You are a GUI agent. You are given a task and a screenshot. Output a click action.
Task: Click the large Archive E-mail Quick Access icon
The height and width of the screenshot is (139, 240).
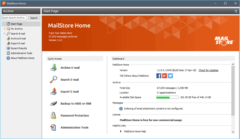click(54, 68)
